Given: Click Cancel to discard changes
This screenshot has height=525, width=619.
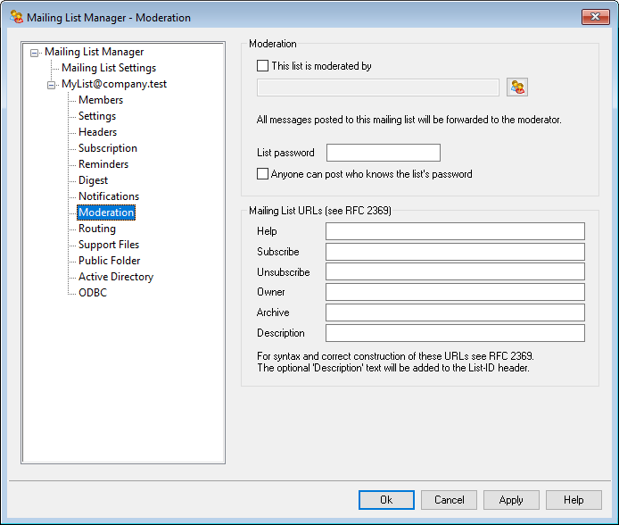Looking at the screenshot, I should [449, 500].
